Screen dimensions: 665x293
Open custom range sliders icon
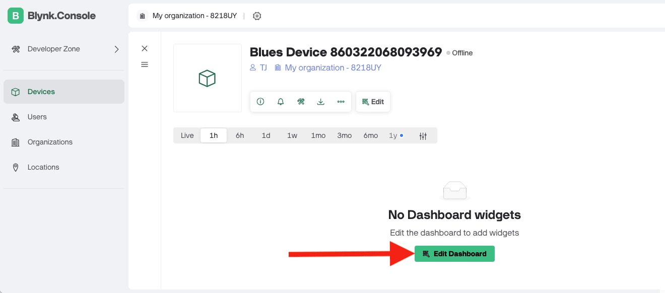click(x=423, y=136)
